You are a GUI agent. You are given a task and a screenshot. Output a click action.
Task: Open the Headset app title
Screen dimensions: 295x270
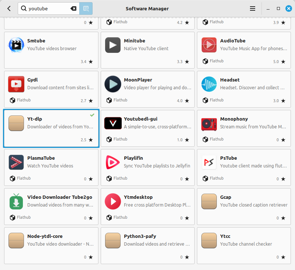[230, 80]
